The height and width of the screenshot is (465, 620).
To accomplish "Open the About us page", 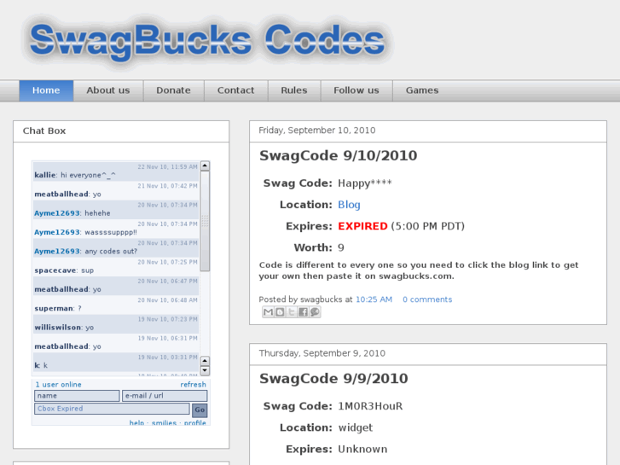I will point(108,90).
